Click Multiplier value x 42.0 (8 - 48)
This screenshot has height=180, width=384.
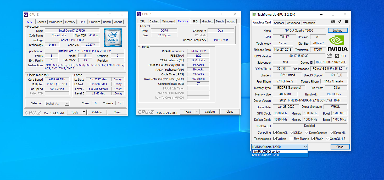(57, 84)
